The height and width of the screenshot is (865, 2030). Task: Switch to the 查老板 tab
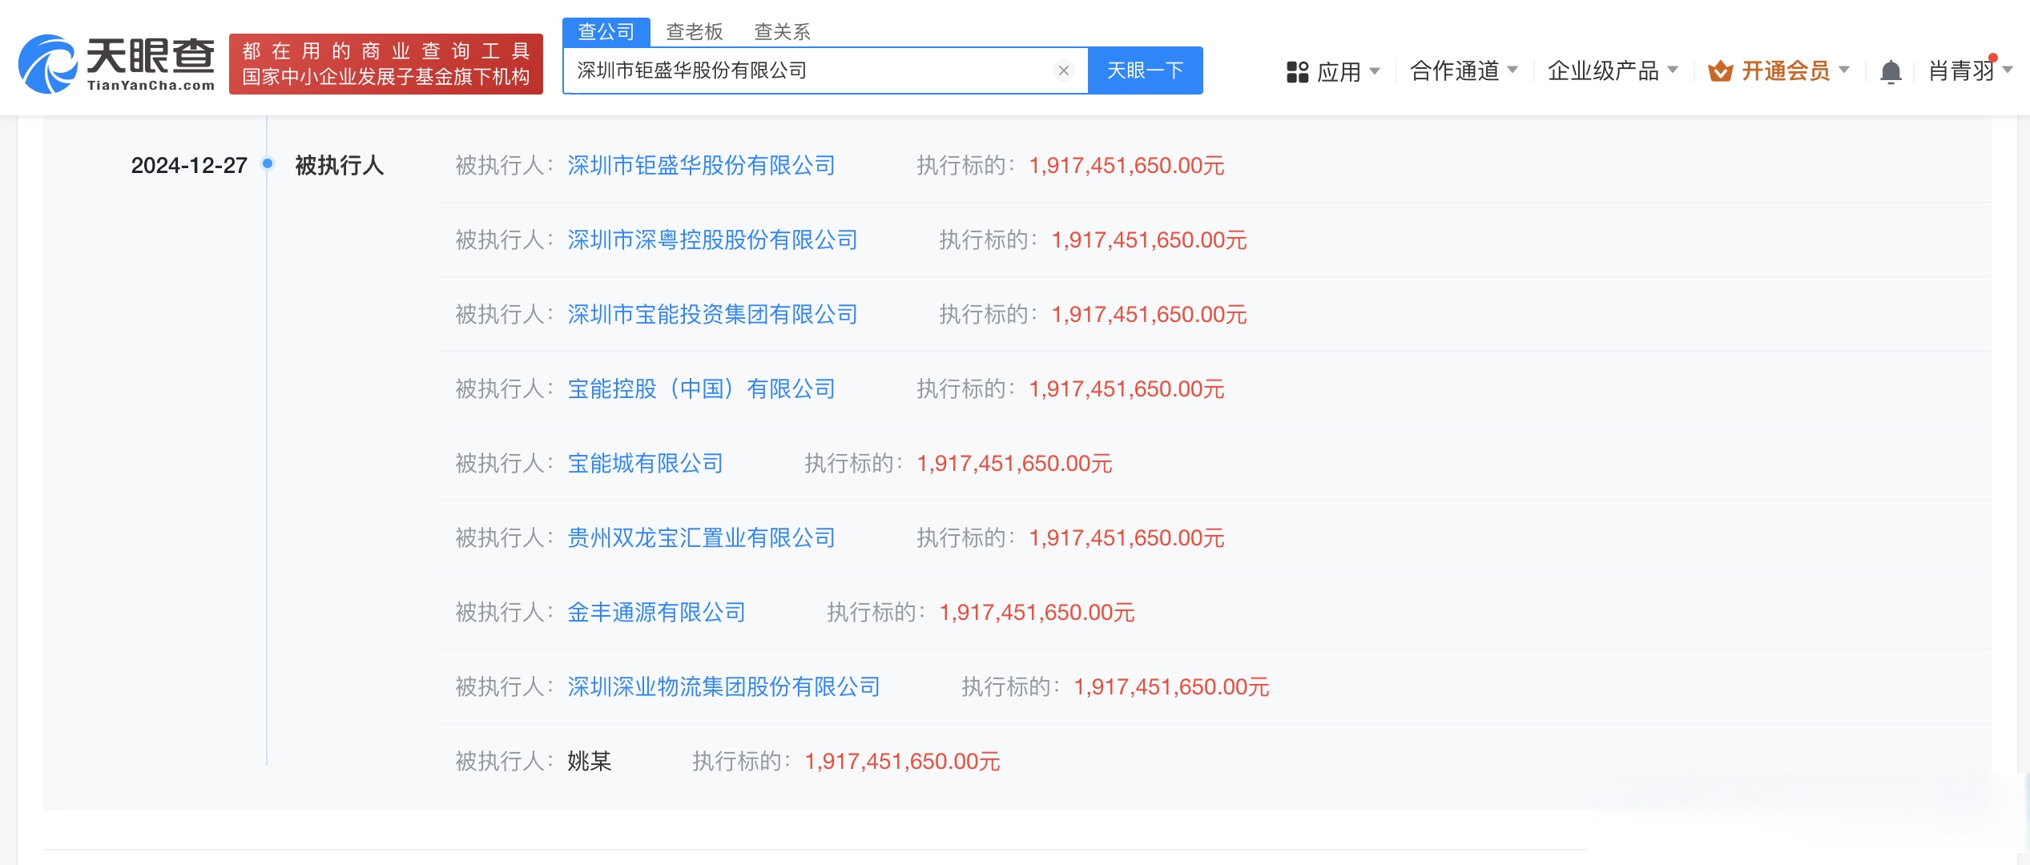pos(695,30)
